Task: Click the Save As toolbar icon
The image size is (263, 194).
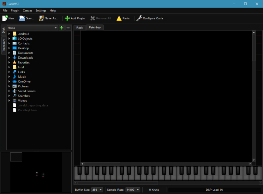Action: (x=41, y=18)
